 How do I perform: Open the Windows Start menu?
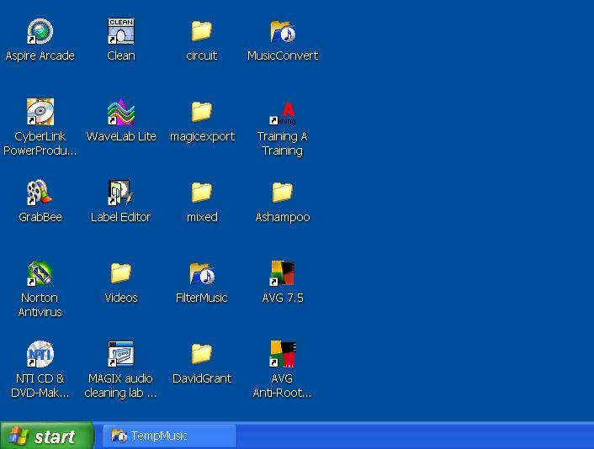click(x=46, y=436)
